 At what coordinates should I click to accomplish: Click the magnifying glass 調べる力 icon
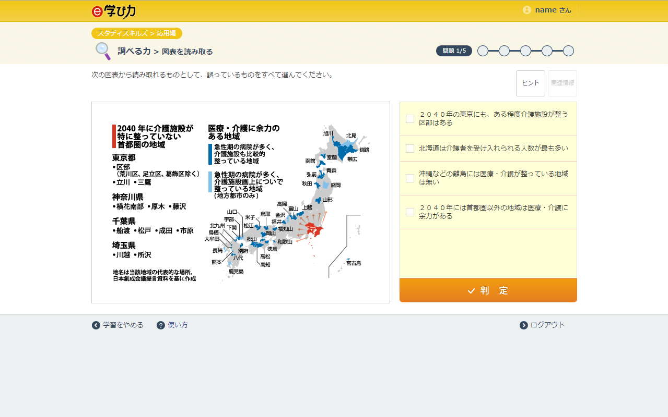(x=103, y=51)
